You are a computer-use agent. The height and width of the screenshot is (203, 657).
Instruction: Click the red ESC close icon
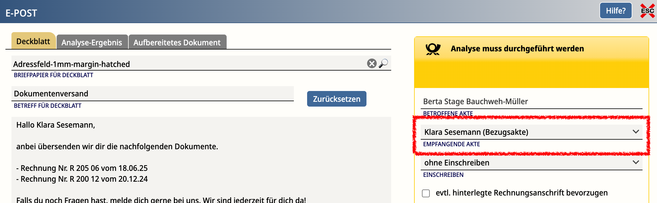tap(647, 11)
